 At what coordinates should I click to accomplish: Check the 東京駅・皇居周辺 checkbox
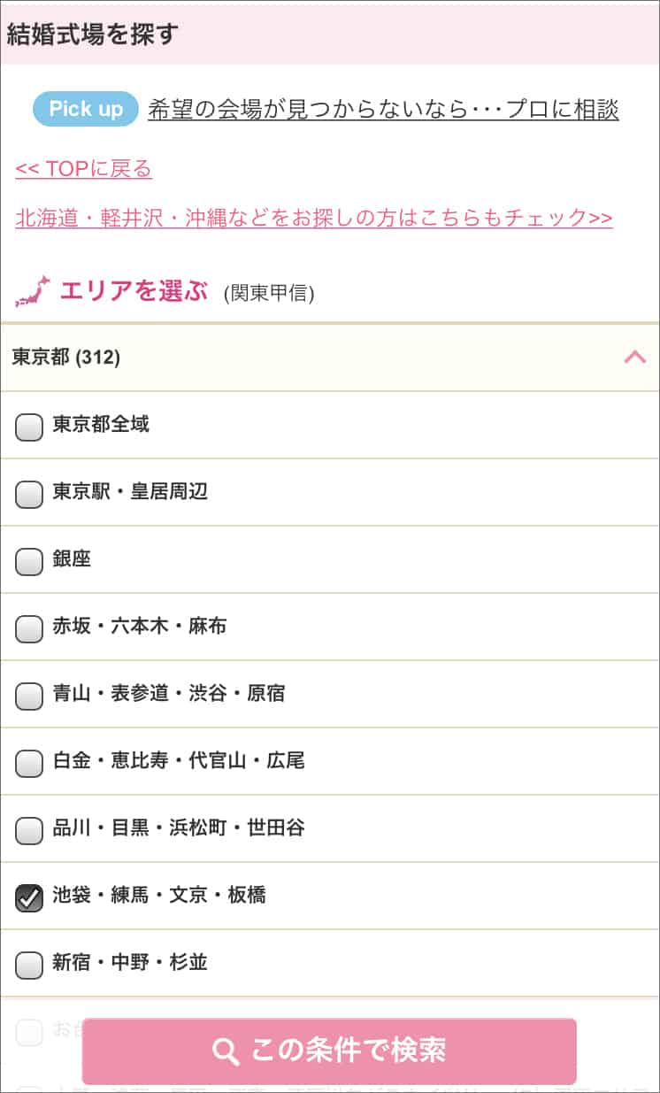pyautogui.click(x=29, y=495)
